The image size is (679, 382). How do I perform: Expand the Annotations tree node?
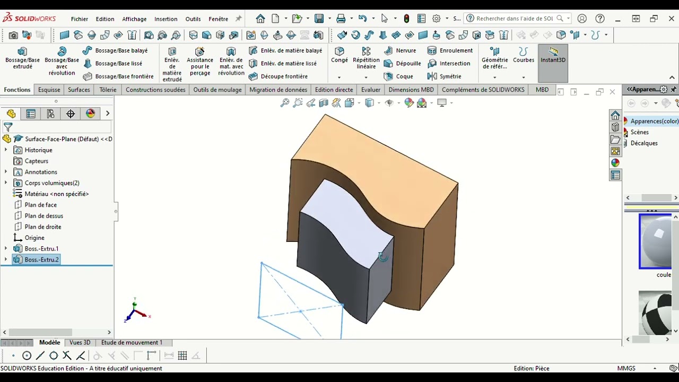tap(6, 172)
